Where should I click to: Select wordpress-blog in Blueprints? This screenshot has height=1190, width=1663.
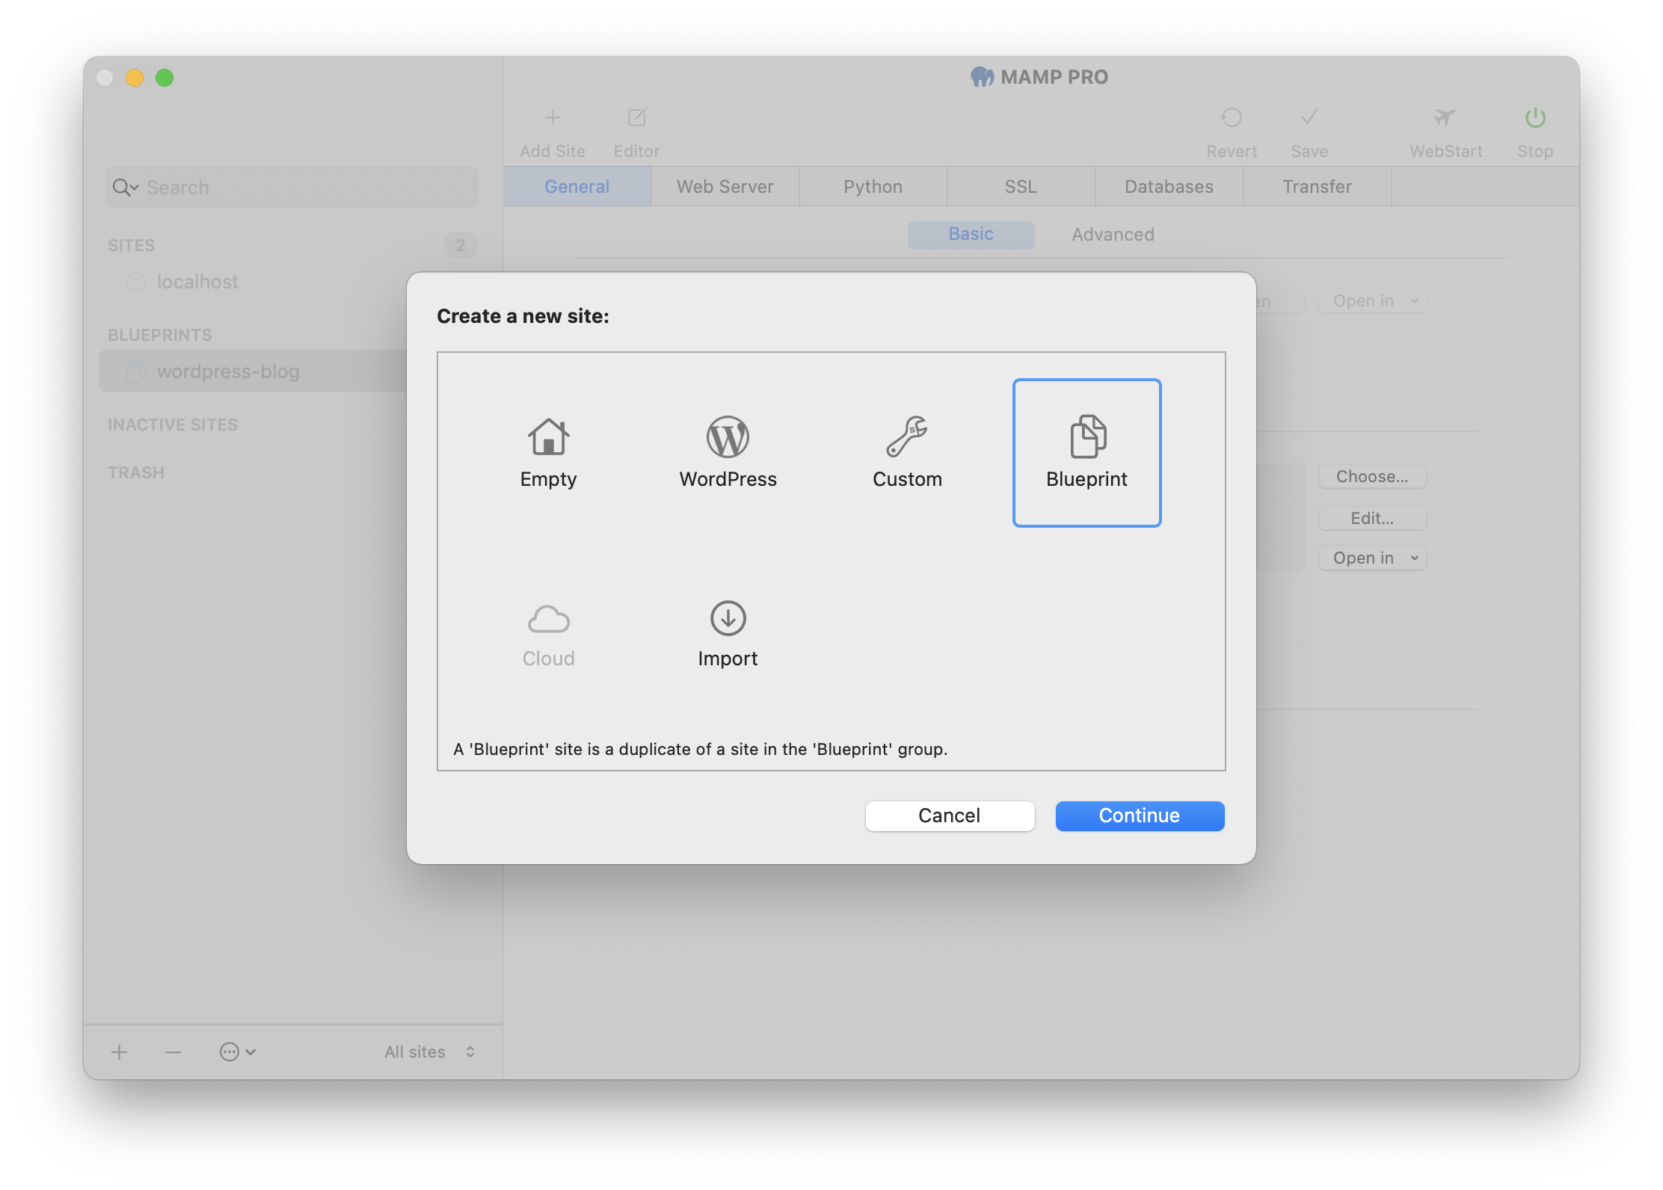228,372
